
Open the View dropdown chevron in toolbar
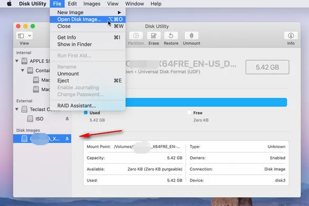[30, 36]
